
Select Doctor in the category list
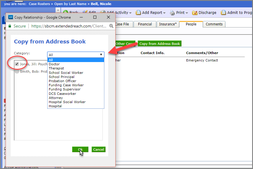pyautogui.click(x=76, y=64)
